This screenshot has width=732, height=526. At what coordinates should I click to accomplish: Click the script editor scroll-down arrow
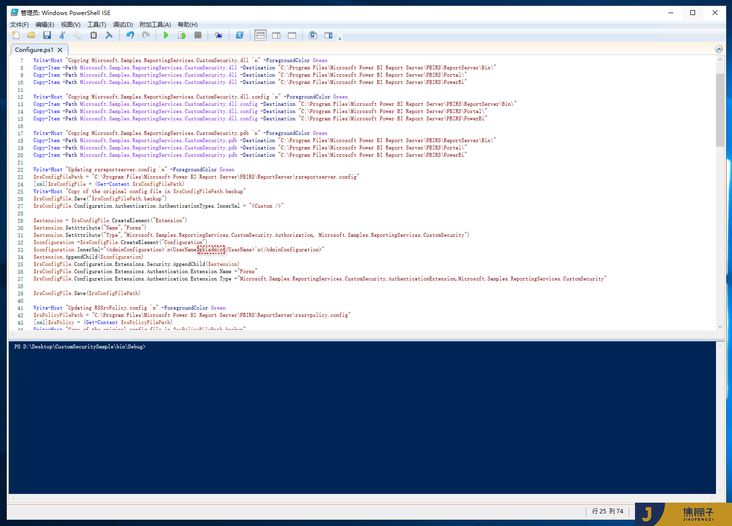tap(720, 327)
